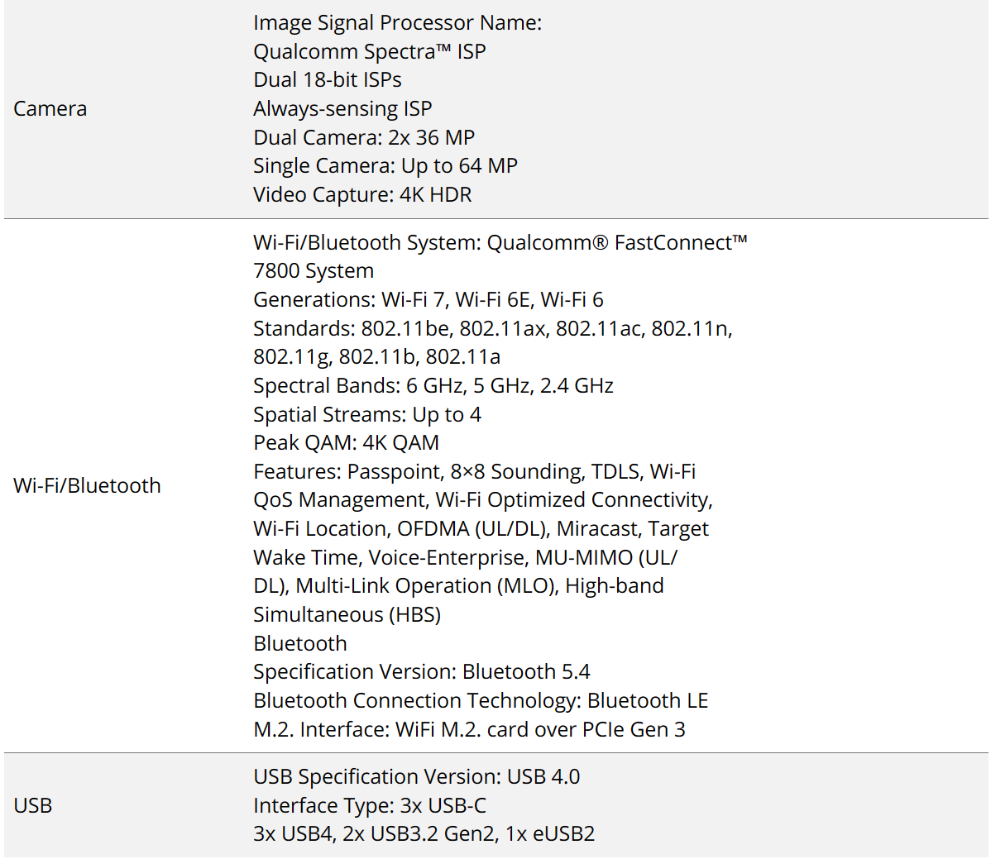The image size is (991, 859).
Task: Click Video Capture 4K HDR line
Action: point(363,194)
